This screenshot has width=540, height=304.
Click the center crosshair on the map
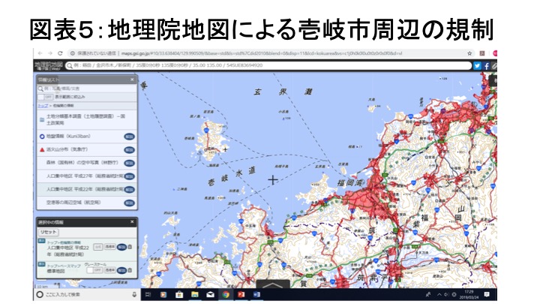point(273,180)
